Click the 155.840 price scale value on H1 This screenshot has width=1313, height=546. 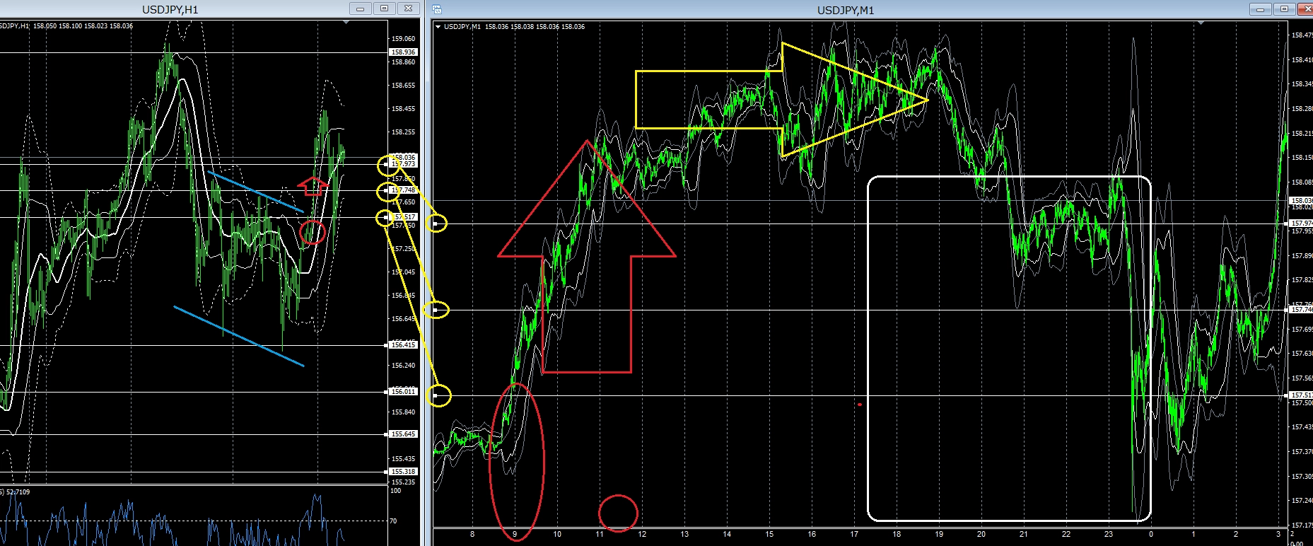tap(403, 412)
